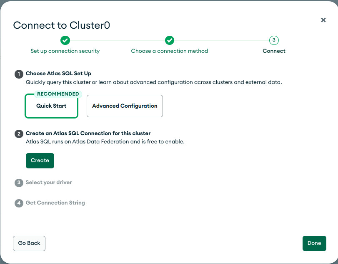Click the greyed number 3 bullet icon
The width and height of the screenshot is (338, 264).
click(19, 183)
